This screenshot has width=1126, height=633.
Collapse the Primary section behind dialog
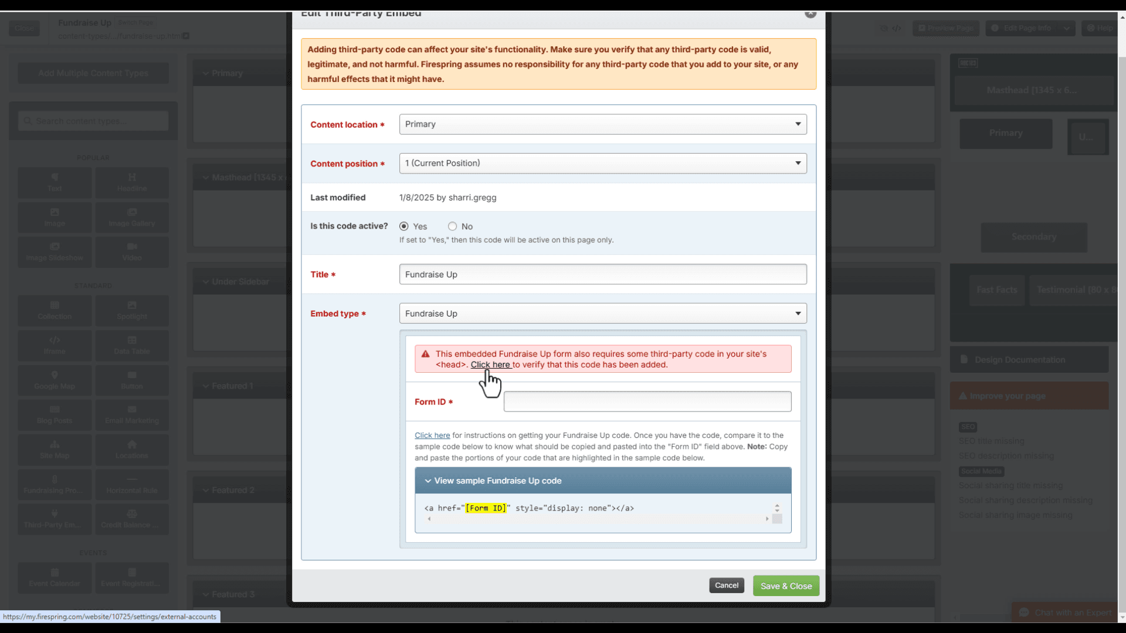click(206, 73)
